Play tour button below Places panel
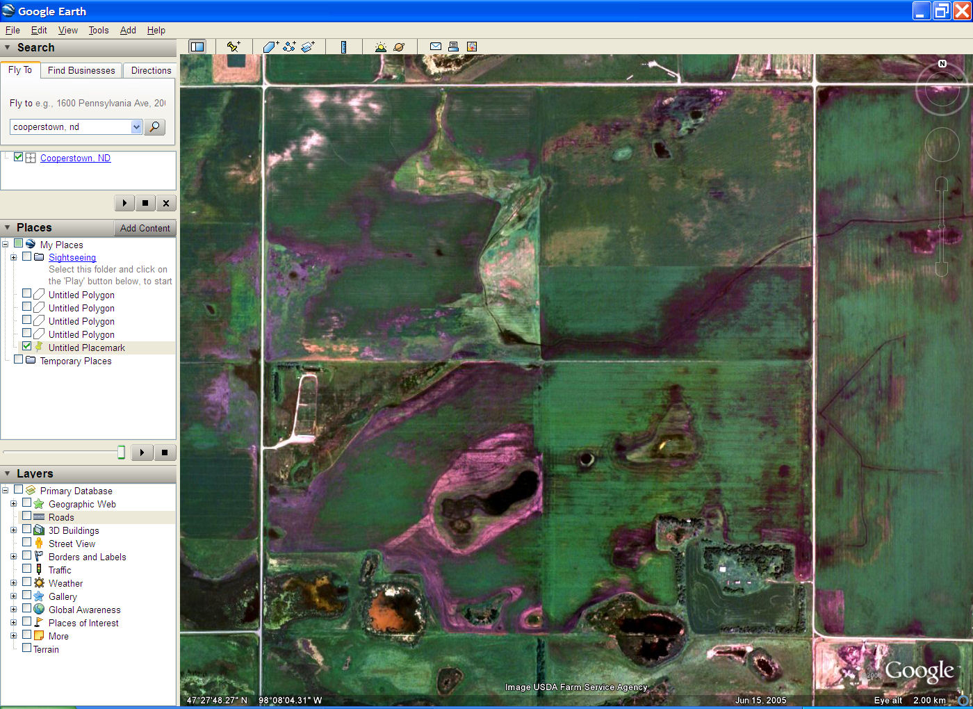Image resolution: width=973 pixels, height=709 pixels. pos(142,453)
